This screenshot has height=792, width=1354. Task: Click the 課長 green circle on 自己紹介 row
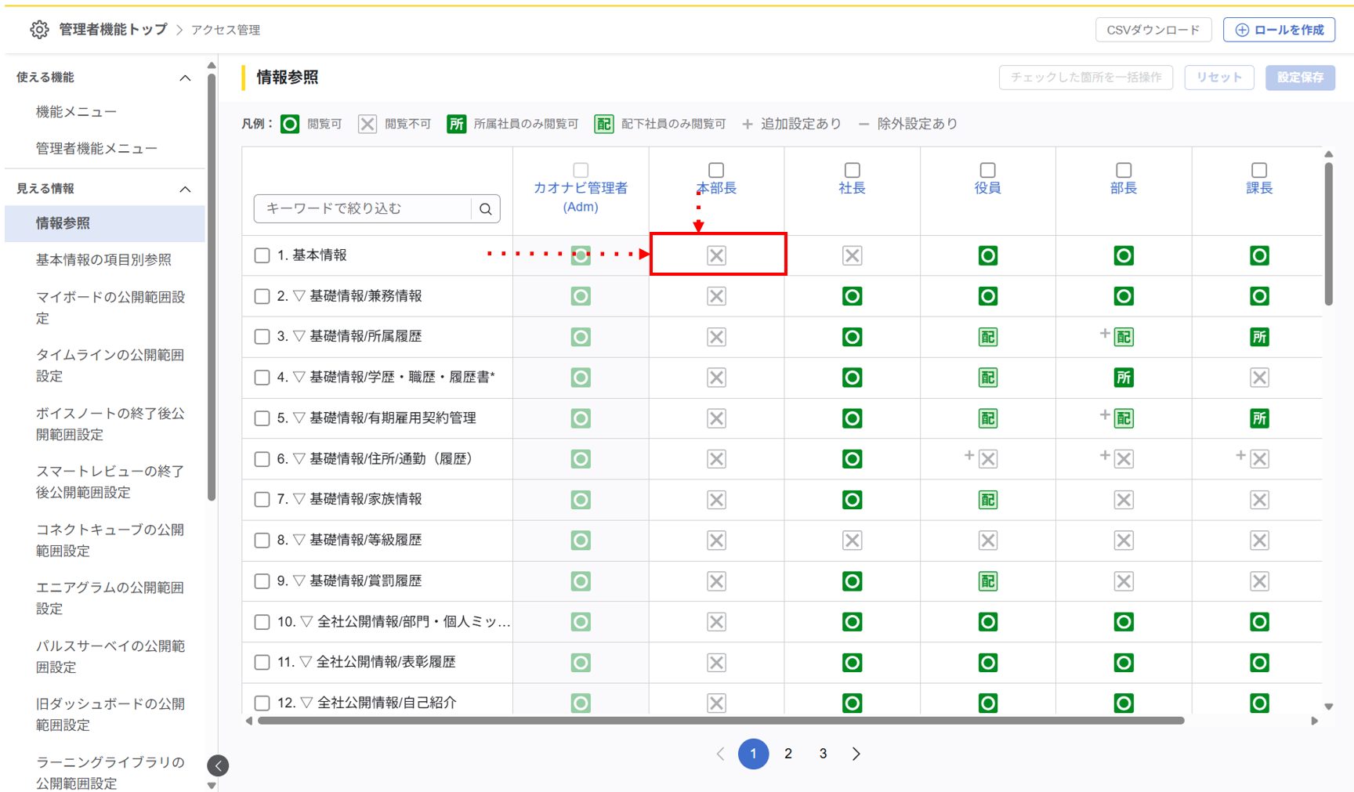tap(1259, 703)
